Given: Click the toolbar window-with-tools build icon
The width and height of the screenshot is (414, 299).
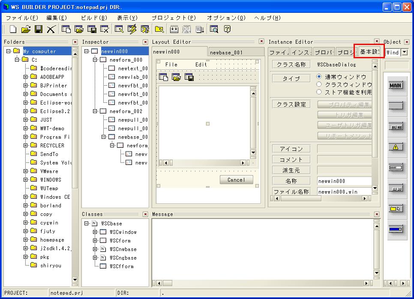Looking at the screenshot, I should [x=145, y=29].
